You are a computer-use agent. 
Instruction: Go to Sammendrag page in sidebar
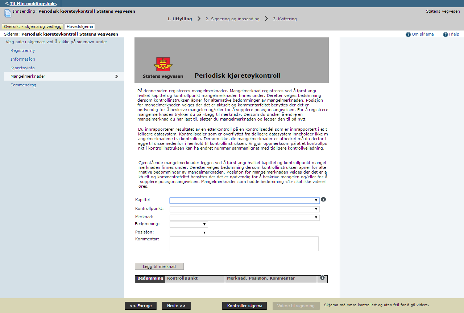[23, 85]
